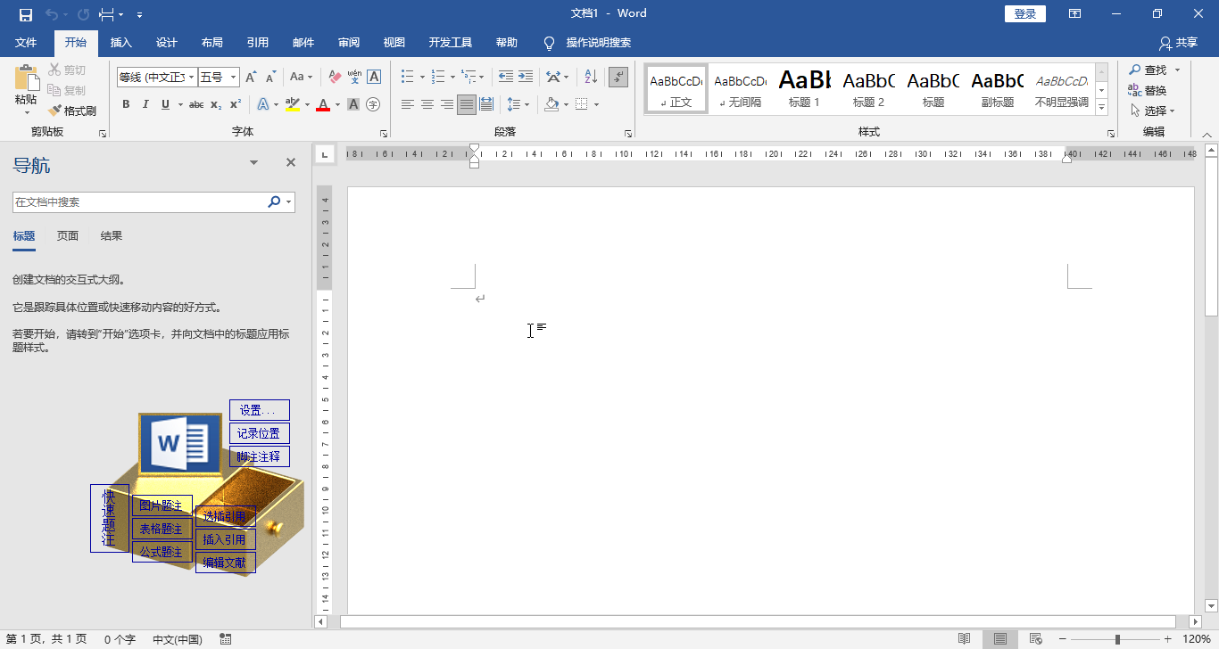
Task: Toggle Underline formatting
Action: coord(165,104)
